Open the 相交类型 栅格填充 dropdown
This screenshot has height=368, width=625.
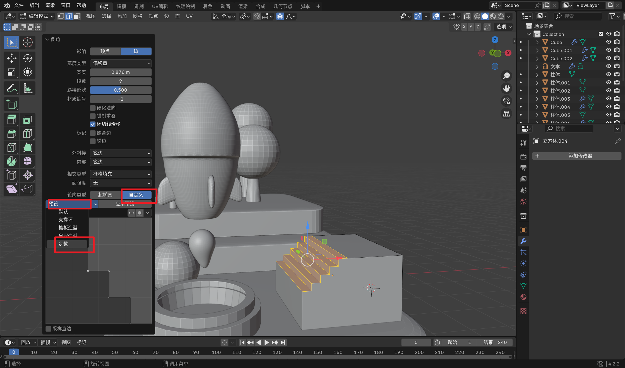click(121, 174)
